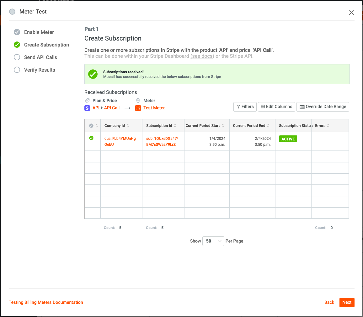
Task: Click the tag icon next to Plan & Price
Action: (87, 101)
